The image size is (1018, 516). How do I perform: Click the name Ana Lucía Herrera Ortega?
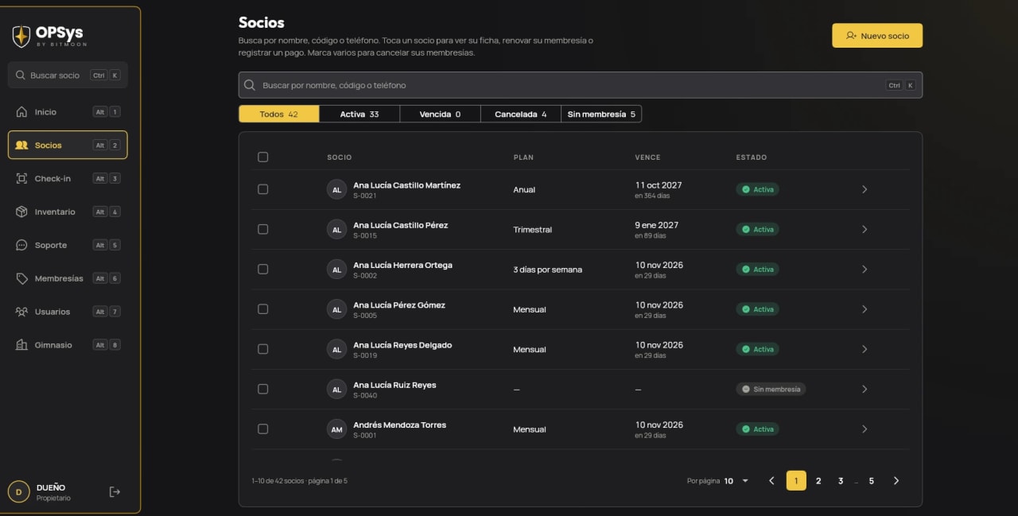click(402, 265)
